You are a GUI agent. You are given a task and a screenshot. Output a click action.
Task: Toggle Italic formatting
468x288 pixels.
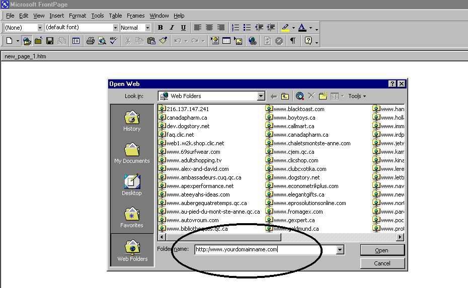point(172,28)
